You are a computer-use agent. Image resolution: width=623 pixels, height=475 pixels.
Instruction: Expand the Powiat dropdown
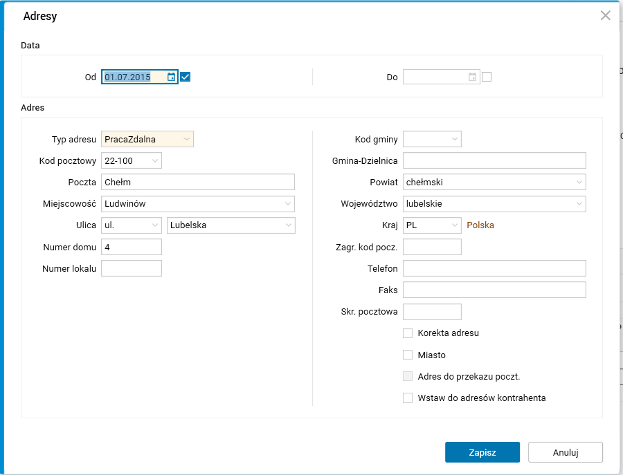click(579, 183)
